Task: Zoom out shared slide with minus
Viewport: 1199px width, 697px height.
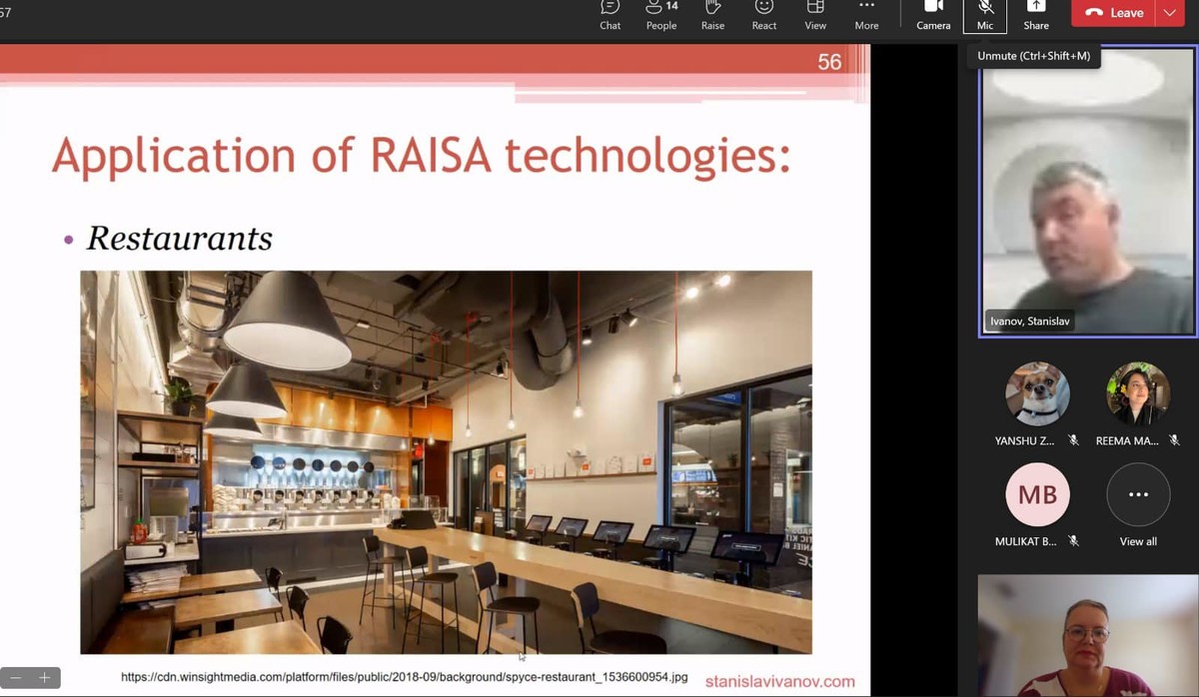Action: 16,678
